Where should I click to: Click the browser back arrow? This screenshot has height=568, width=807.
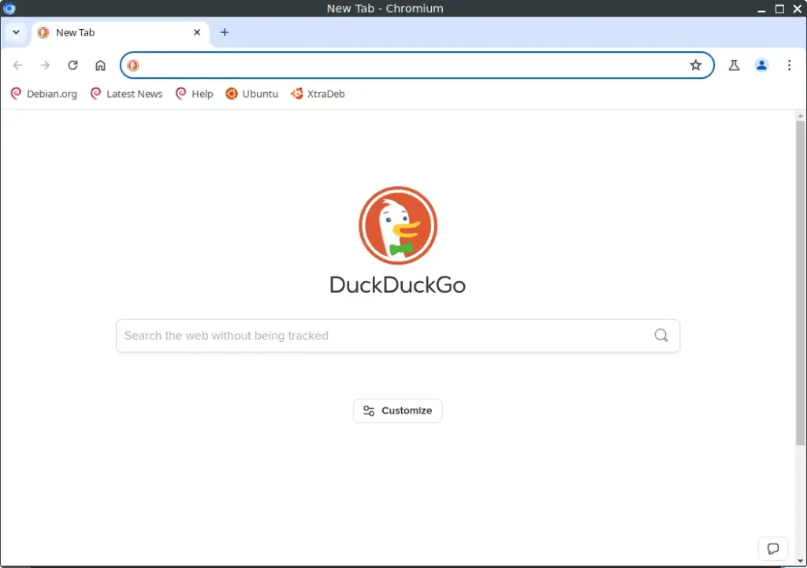[17, 65]
